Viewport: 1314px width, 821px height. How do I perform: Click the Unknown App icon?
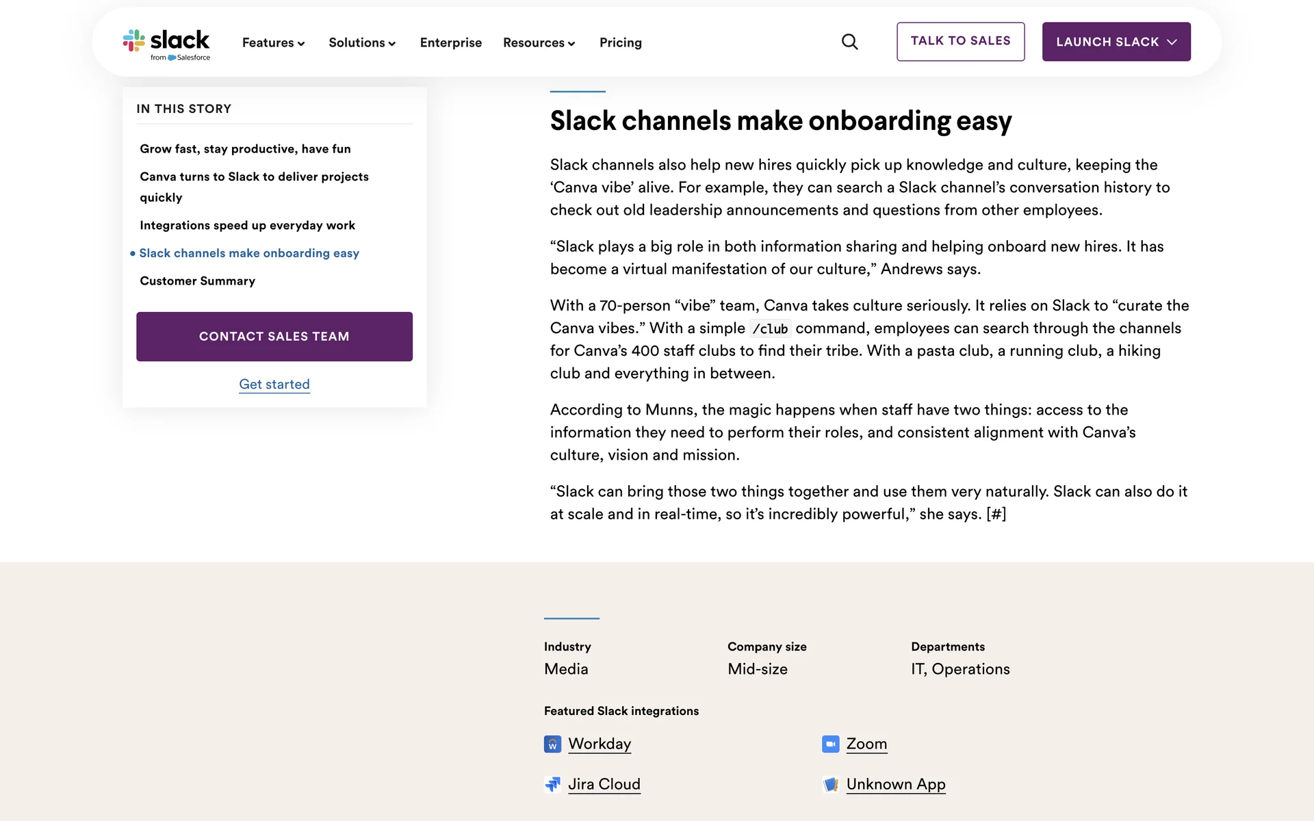pos(830,784)
